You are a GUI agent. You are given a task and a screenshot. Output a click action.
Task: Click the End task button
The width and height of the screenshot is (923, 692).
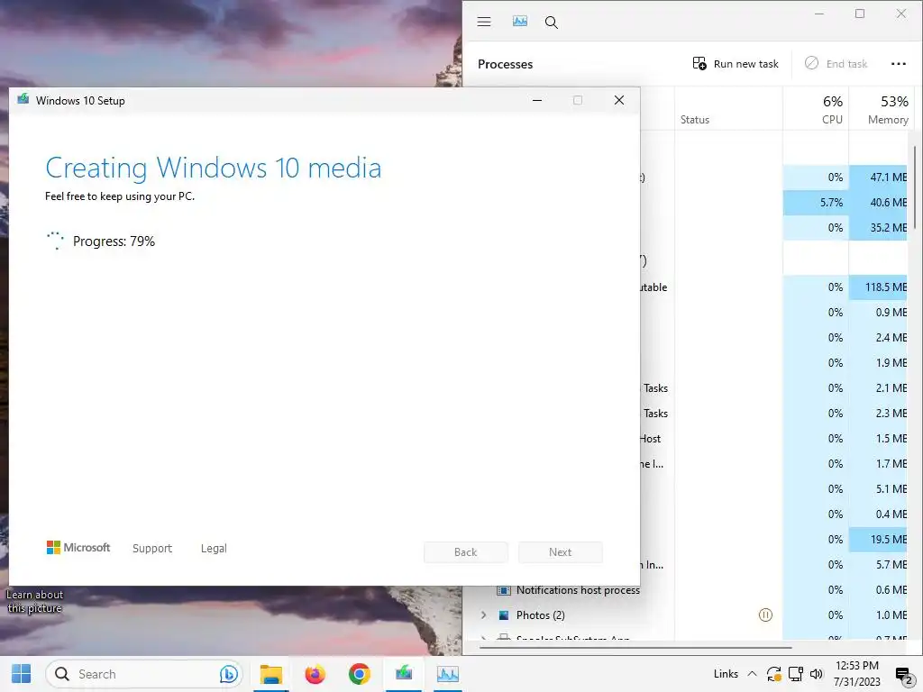tap(836, 64)
